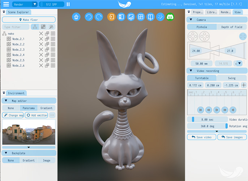This screenshot has height=181, width=248.
Task: Open the Discord icon in toolbar
Action: coord(170,17)
